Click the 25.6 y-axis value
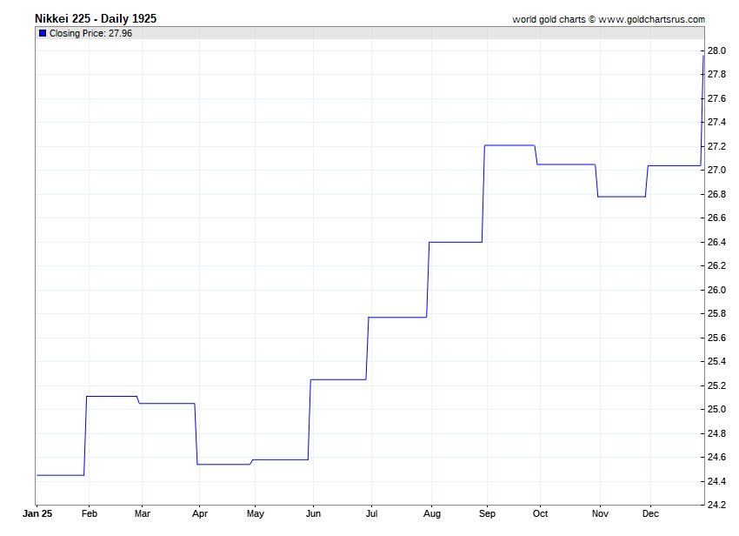Screen dimensions: 739x536 (716, 338)
